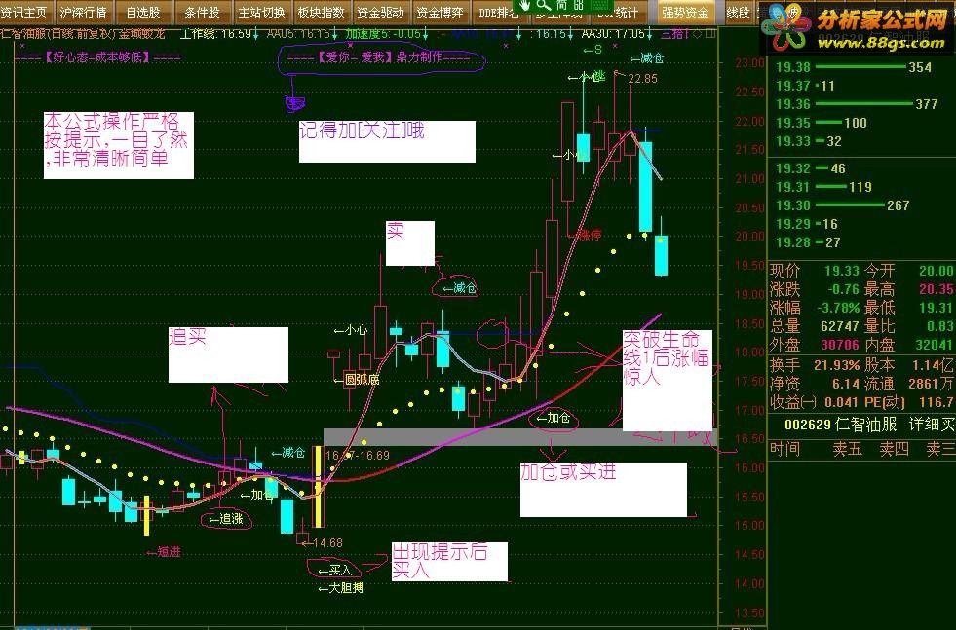Click the 三拾1 indicator label

pyautogui.click(x=674, y=35)
